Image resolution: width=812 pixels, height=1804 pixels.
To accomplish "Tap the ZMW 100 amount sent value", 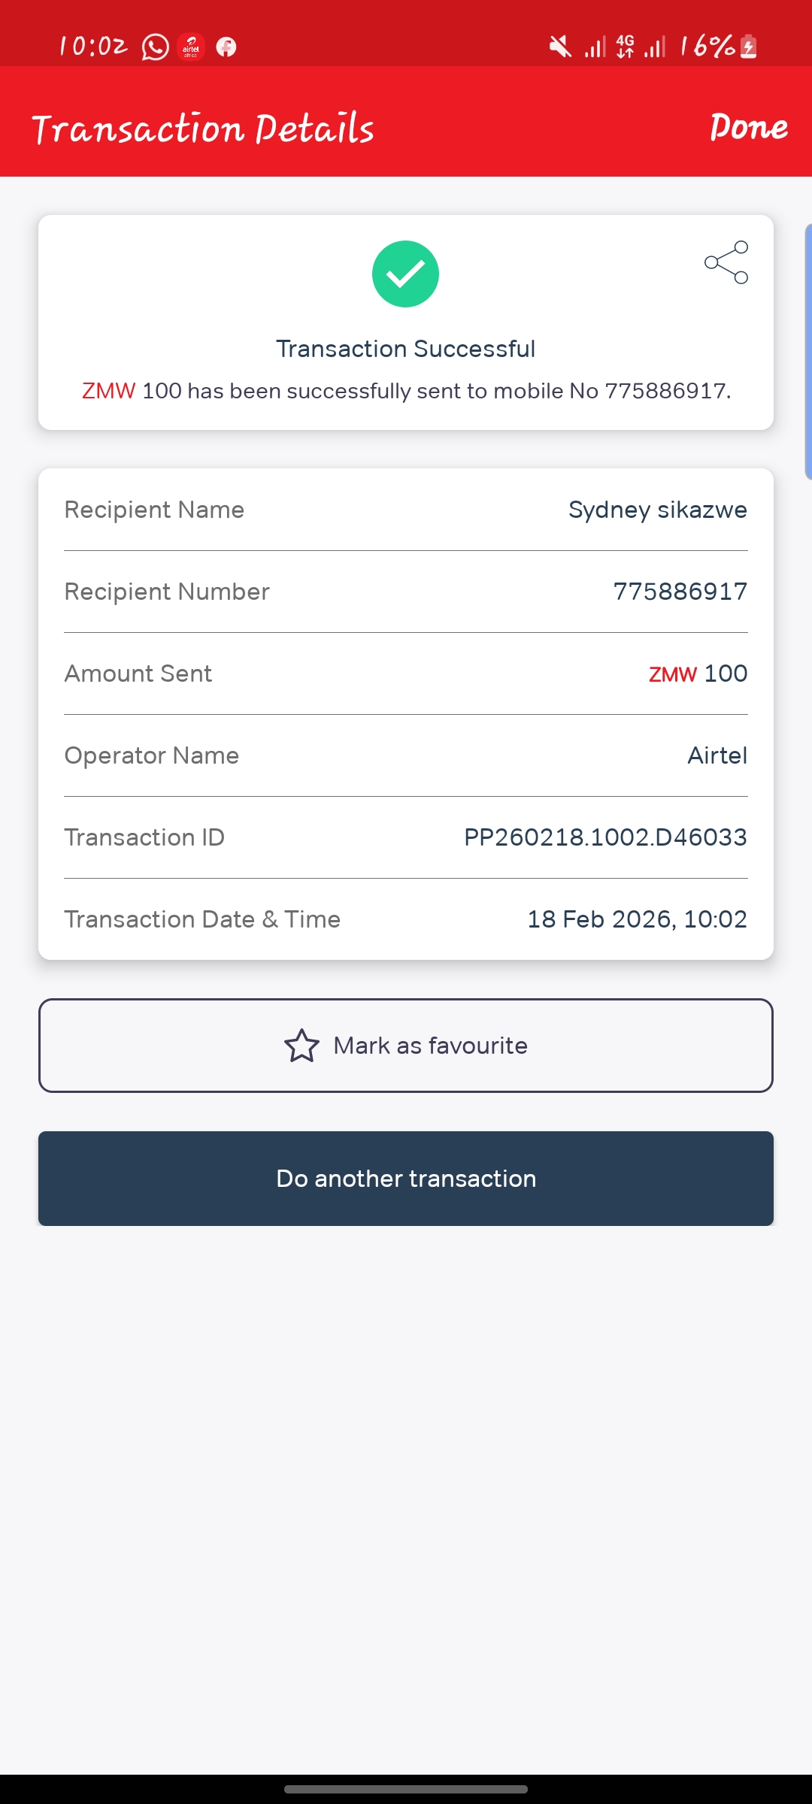I will click(x=698, y=673).
